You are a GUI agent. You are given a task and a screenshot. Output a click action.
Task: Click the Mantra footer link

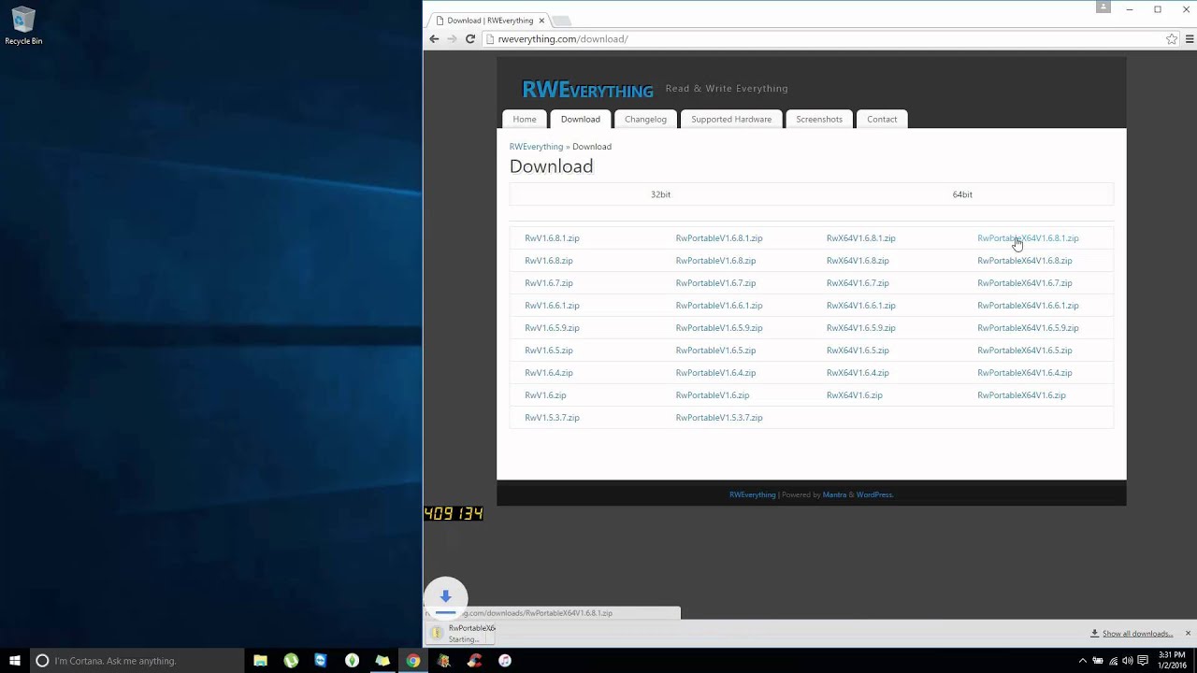click(x=834, y=495)
